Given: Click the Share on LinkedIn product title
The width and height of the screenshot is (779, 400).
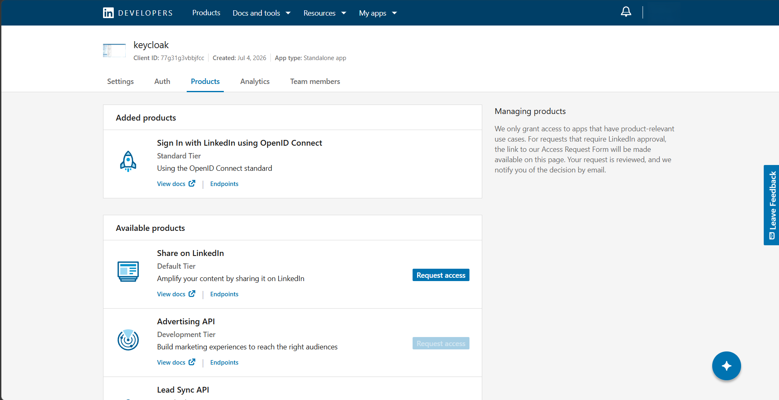Looking at the screenshot, I should (190, 253).
